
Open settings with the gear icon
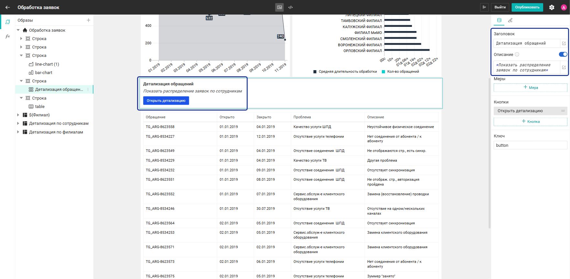[552, 7]
